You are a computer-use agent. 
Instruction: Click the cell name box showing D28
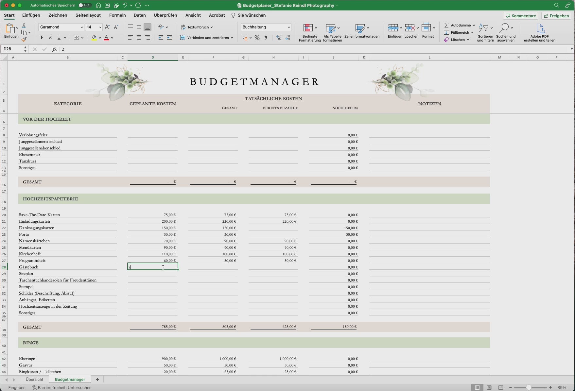tap(12, 49)
